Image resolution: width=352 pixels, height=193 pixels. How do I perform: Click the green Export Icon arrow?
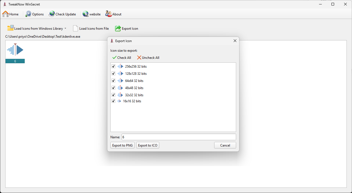118,28
